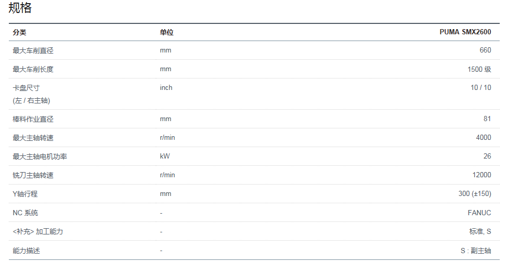Click the S : 副主轴 description value
Screen dimensions: 520x262
point(476,251)
